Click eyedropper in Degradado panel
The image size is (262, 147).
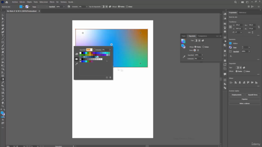[x=184, y=57]
